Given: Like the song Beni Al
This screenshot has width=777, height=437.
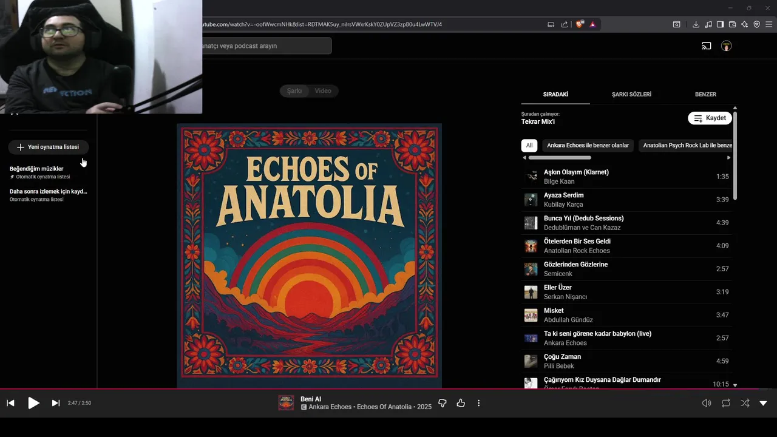Looking at the screenshot, I should 461,403.
